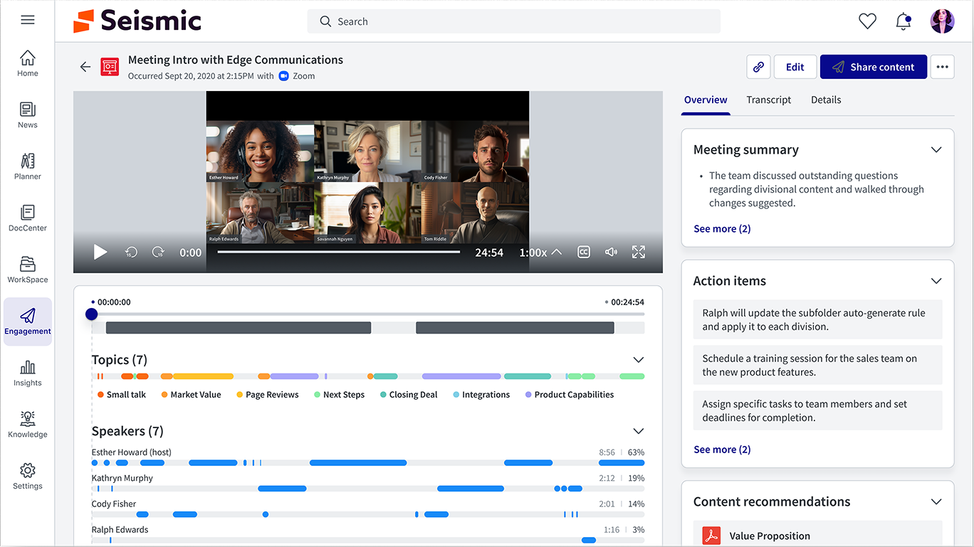This screenshot has width=974, height=547.
Task: Rewind the video 10 seconds
Action: 131,253
